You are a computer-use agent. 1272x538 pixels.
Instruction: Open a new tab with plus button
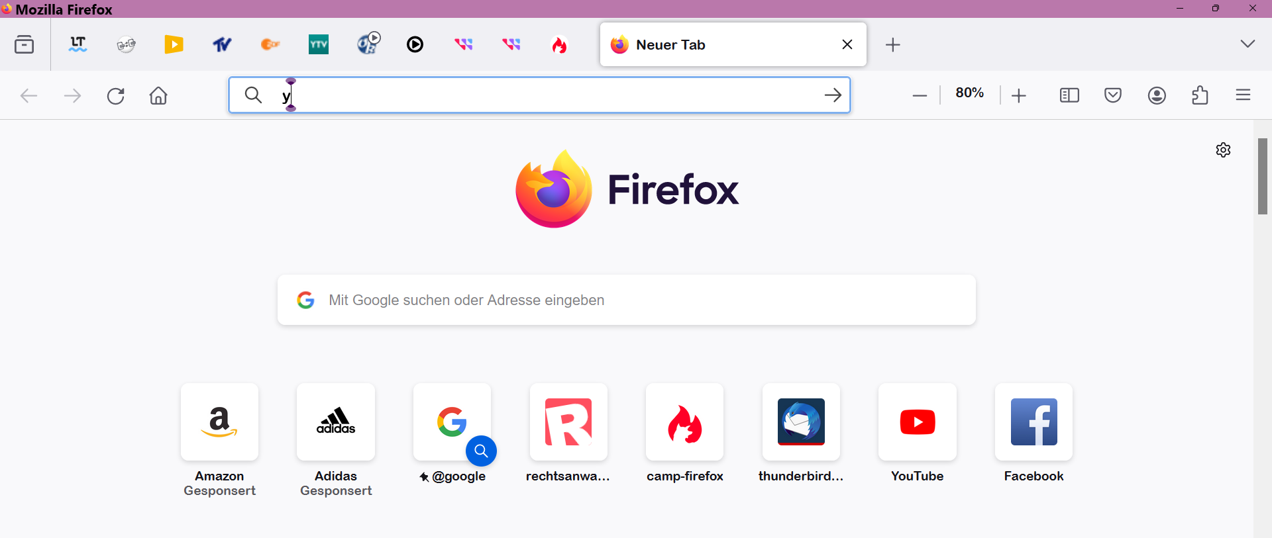click(892, 44)
